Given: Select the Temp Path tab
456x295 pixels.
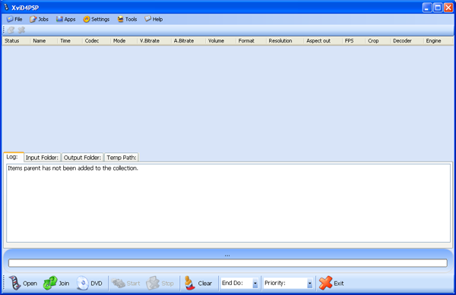Looking at the screenshot, I should pos(122,158).
